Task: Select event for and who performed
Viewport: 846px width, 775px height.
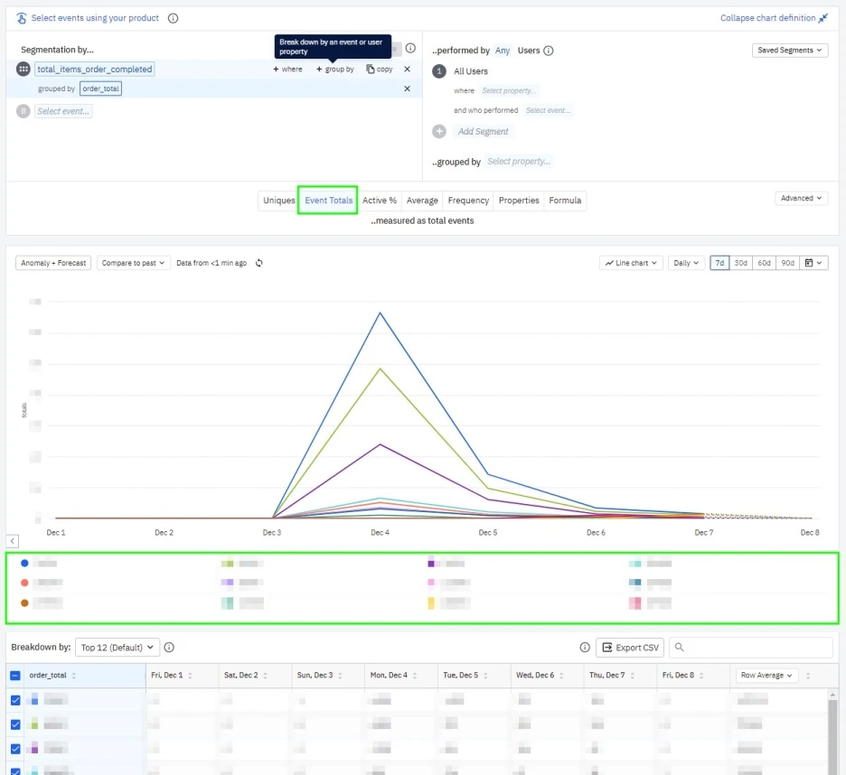Action: click(548, 110)
